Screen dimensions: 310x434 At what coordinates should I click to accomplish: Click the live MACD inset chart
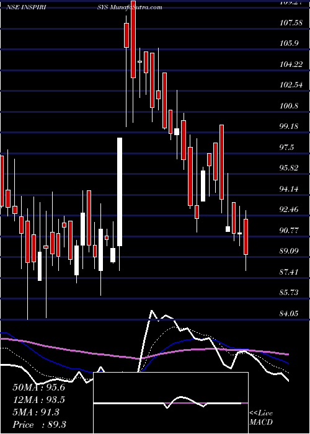pyautogui.click(x=170, y=403)
